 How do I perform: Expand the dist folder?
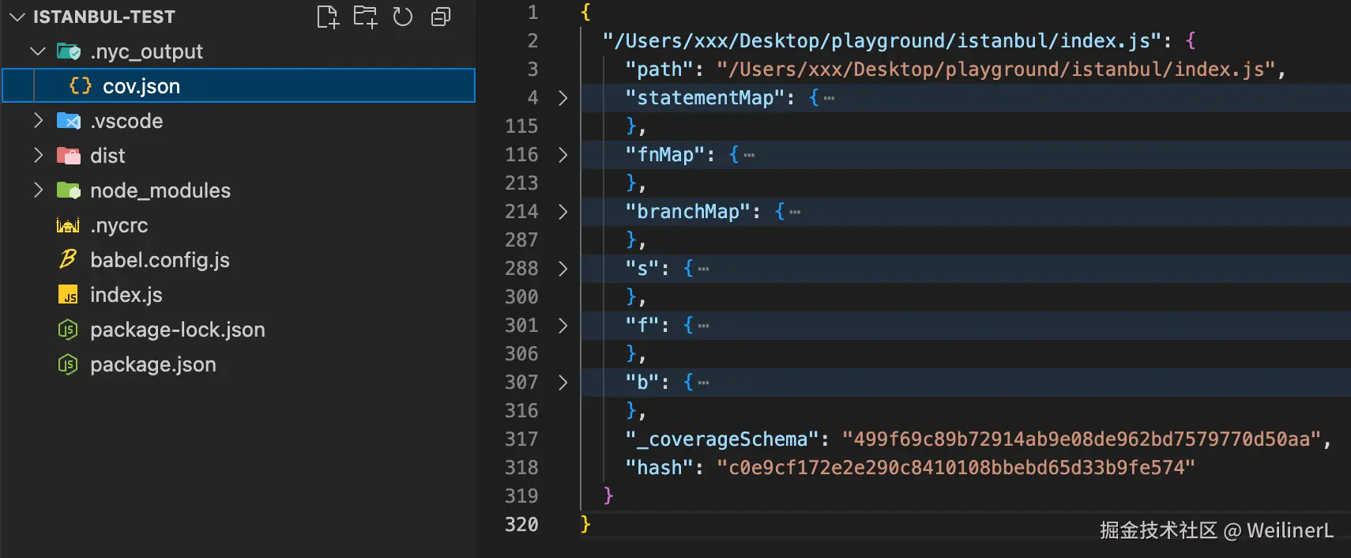(38, 156)
